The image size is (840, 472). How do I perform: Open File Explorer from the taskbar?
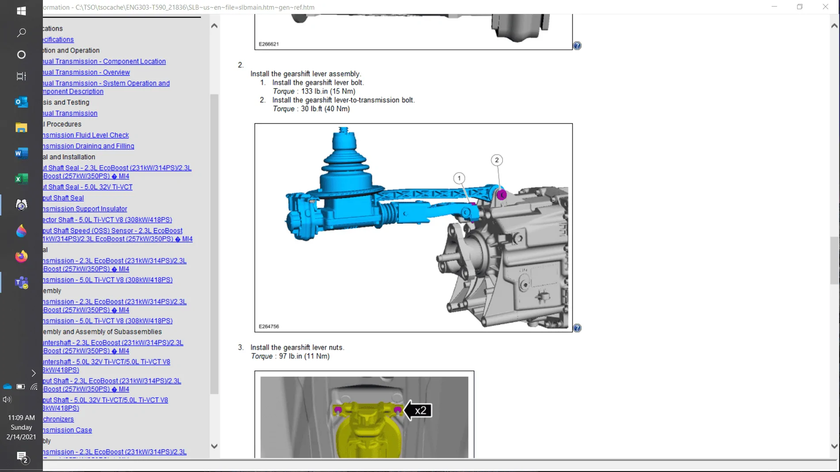[x=21, y=128]
